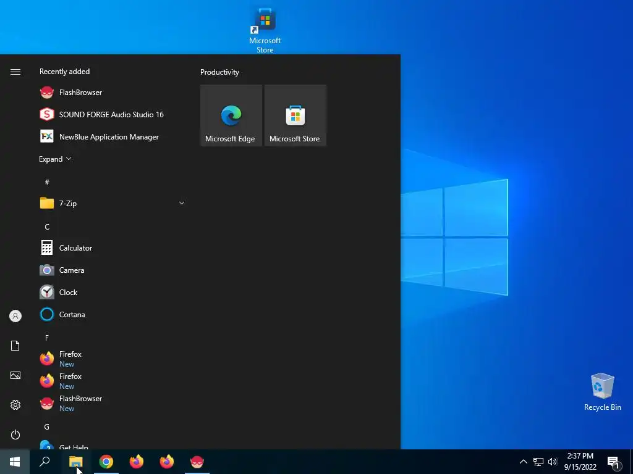
Task: Expand the Recently added list
Action: tap(55, 159)
